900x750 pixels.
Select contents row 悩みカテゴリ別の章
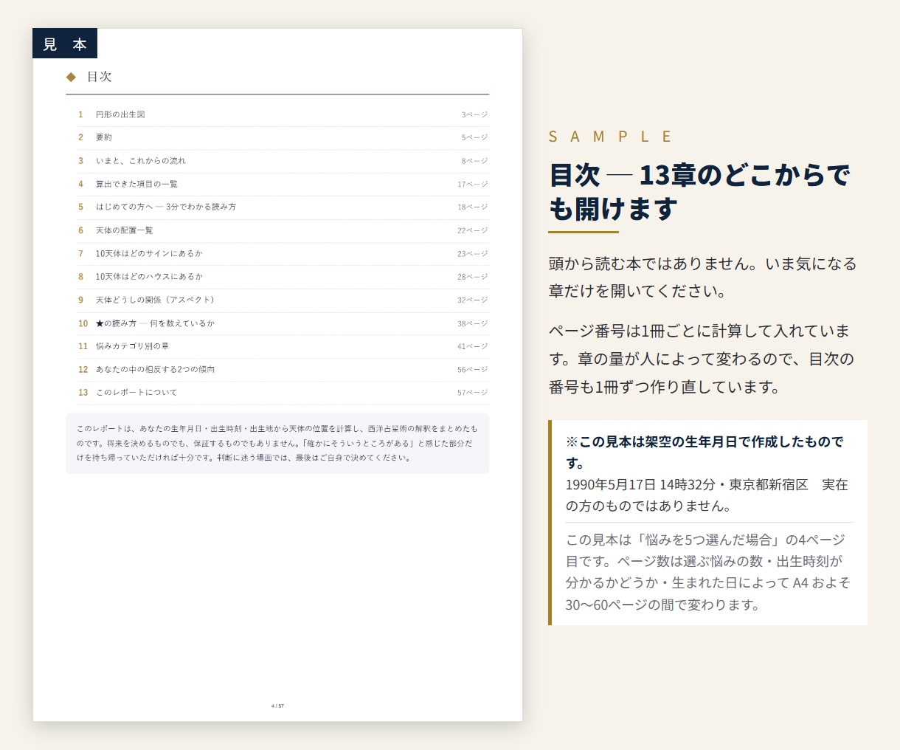(x=283, y=346)
